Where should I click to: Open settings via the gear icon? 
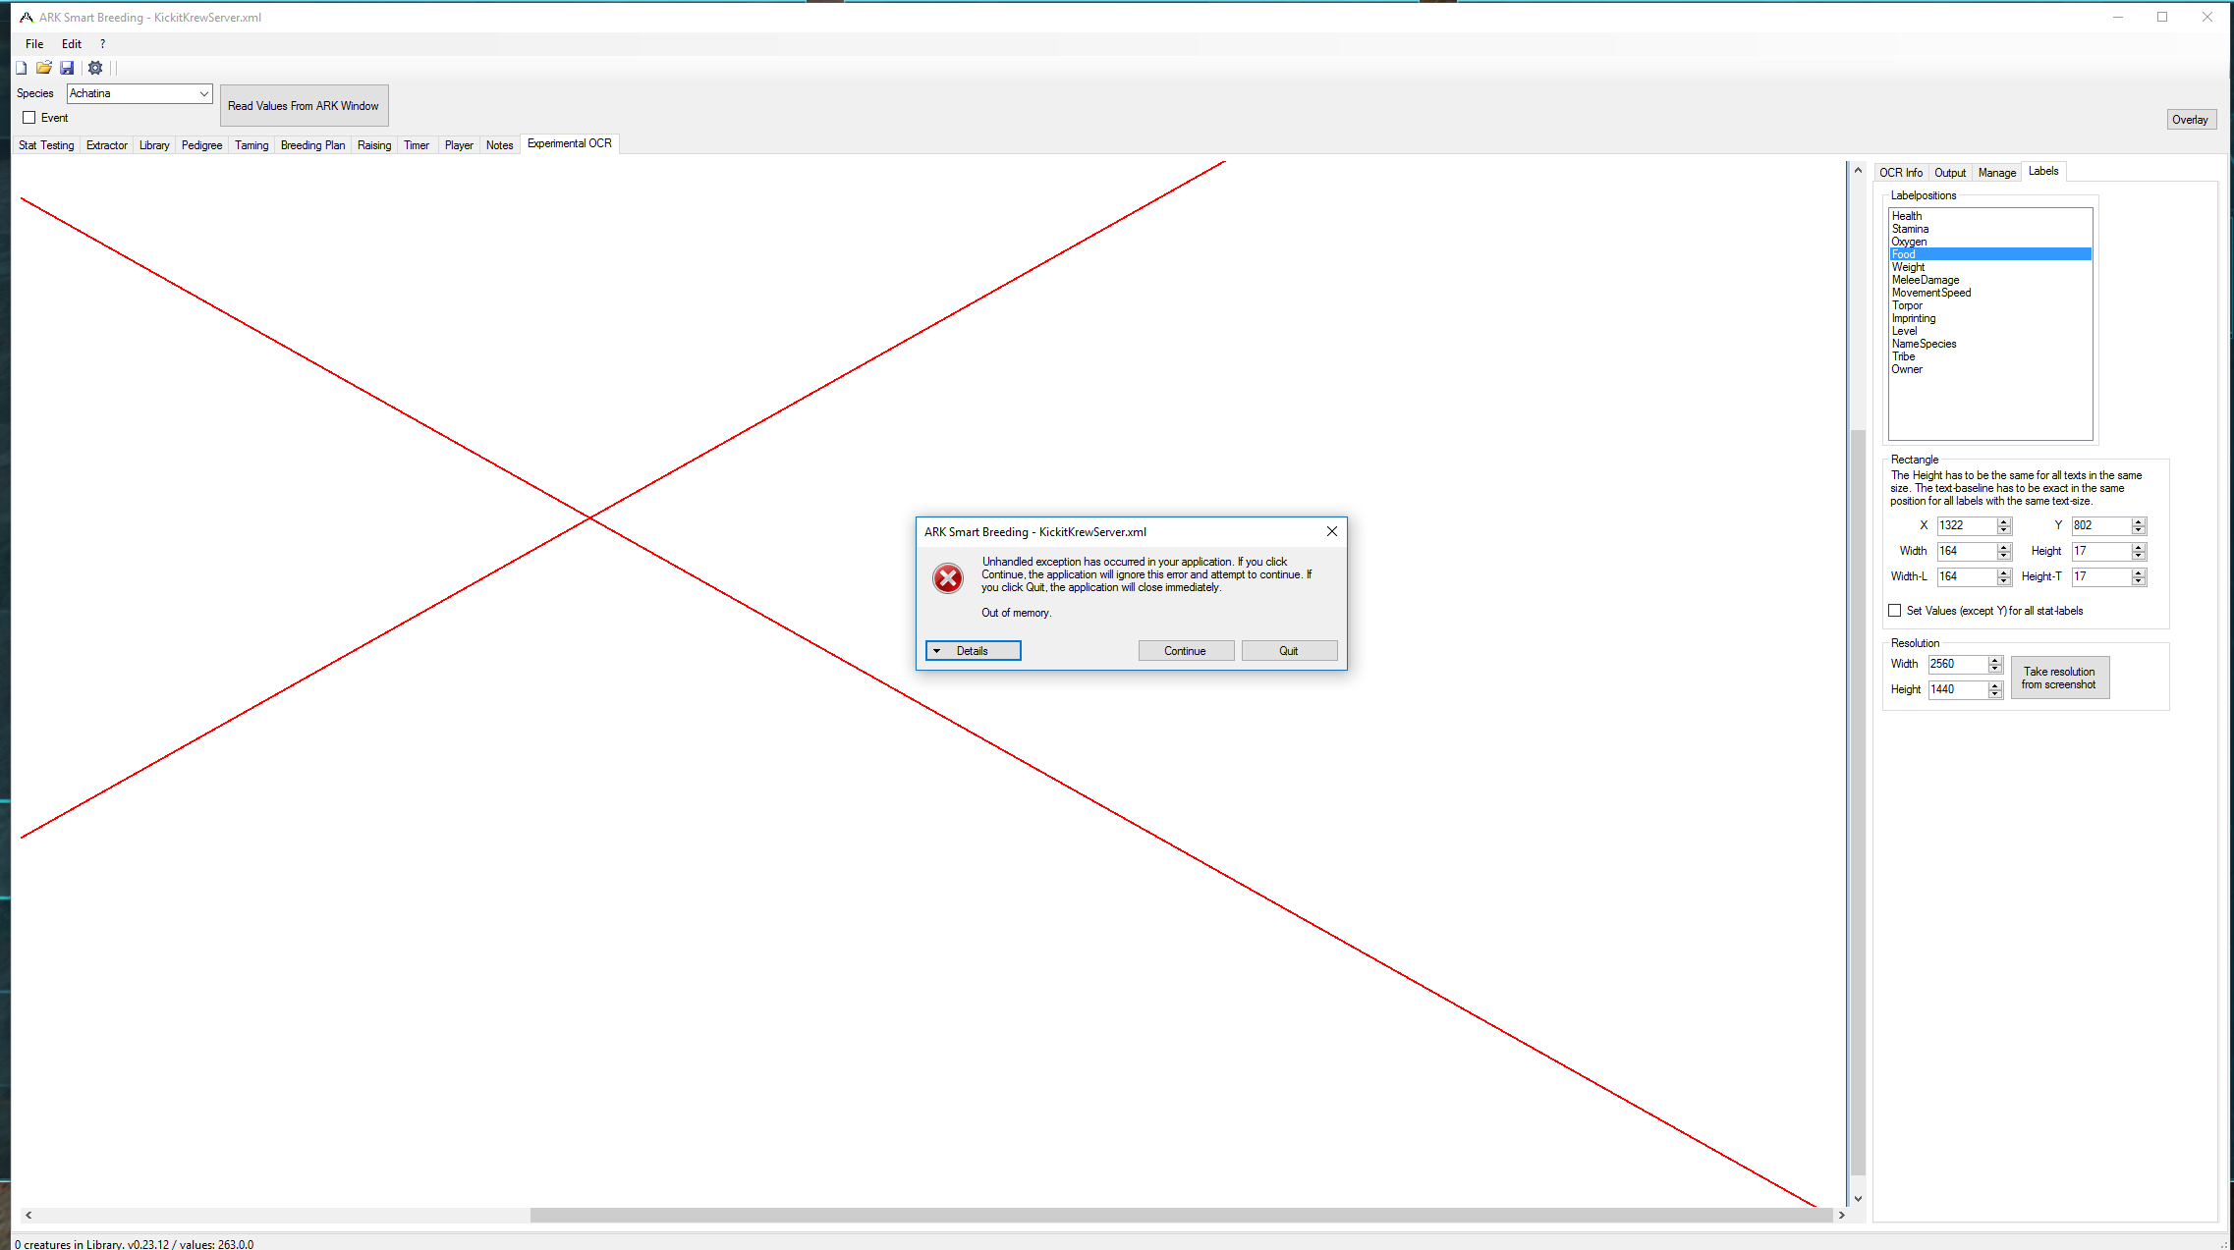[x=94, y=67]
